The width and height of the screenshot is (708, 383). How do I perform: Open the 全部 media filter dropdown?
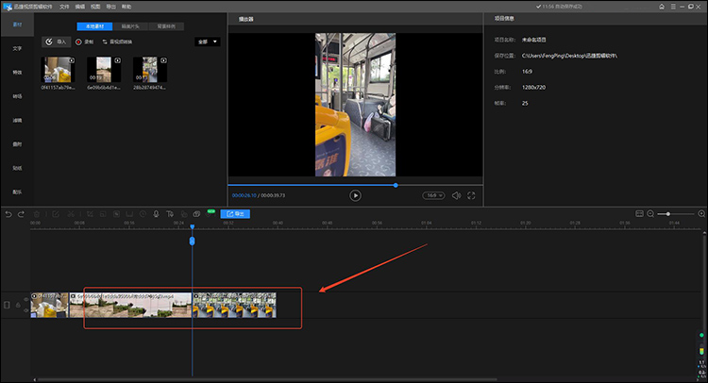tap(208, 42)
